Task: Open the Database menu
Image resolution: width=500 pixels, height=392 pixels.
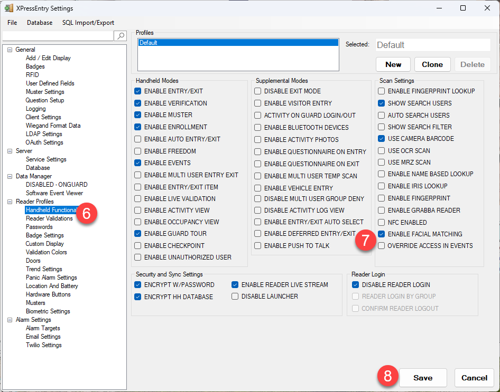Action: pos(40,23)
